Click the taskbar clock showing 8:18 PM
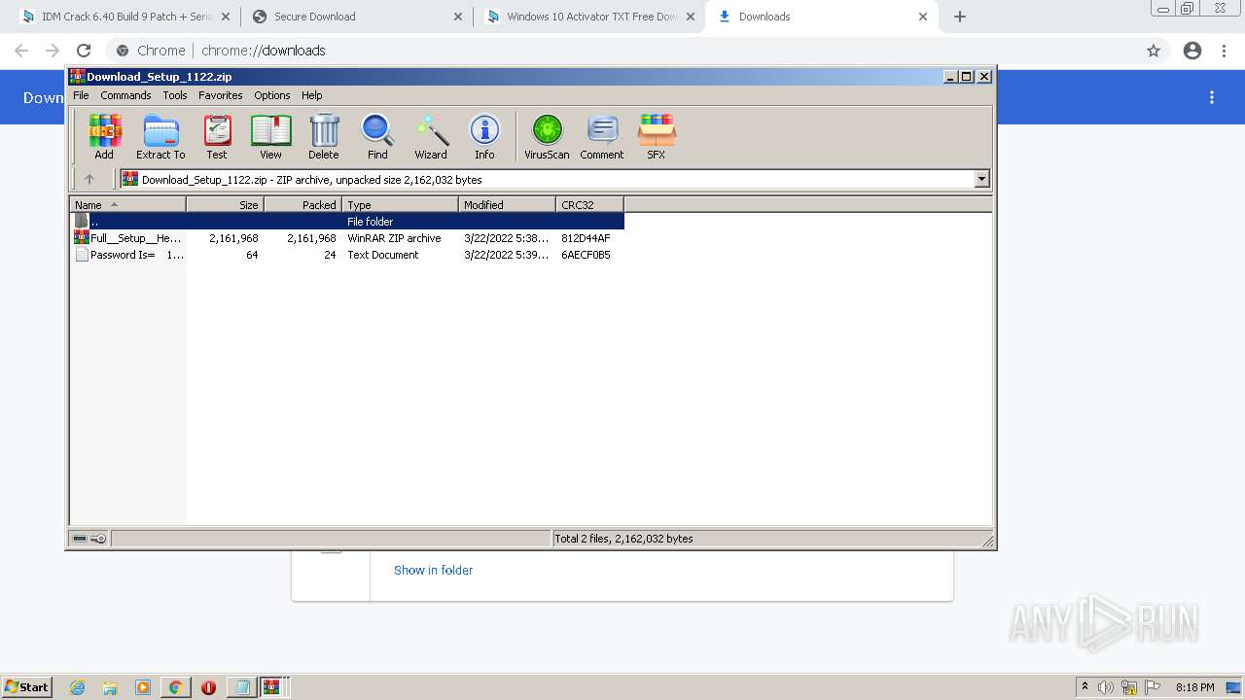 [x=1194, y=687]
